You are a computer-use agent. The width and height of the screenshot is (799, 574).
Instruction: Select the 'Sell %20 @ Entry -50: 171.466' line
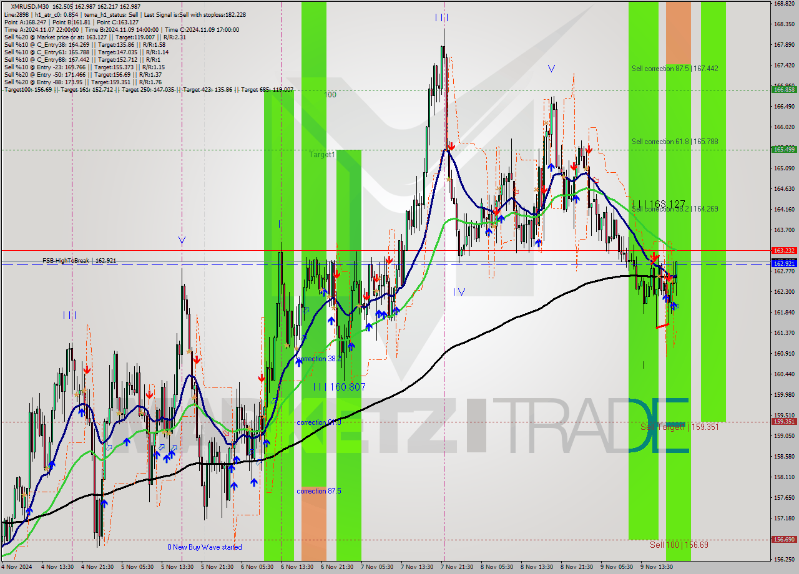pos(82,74)
